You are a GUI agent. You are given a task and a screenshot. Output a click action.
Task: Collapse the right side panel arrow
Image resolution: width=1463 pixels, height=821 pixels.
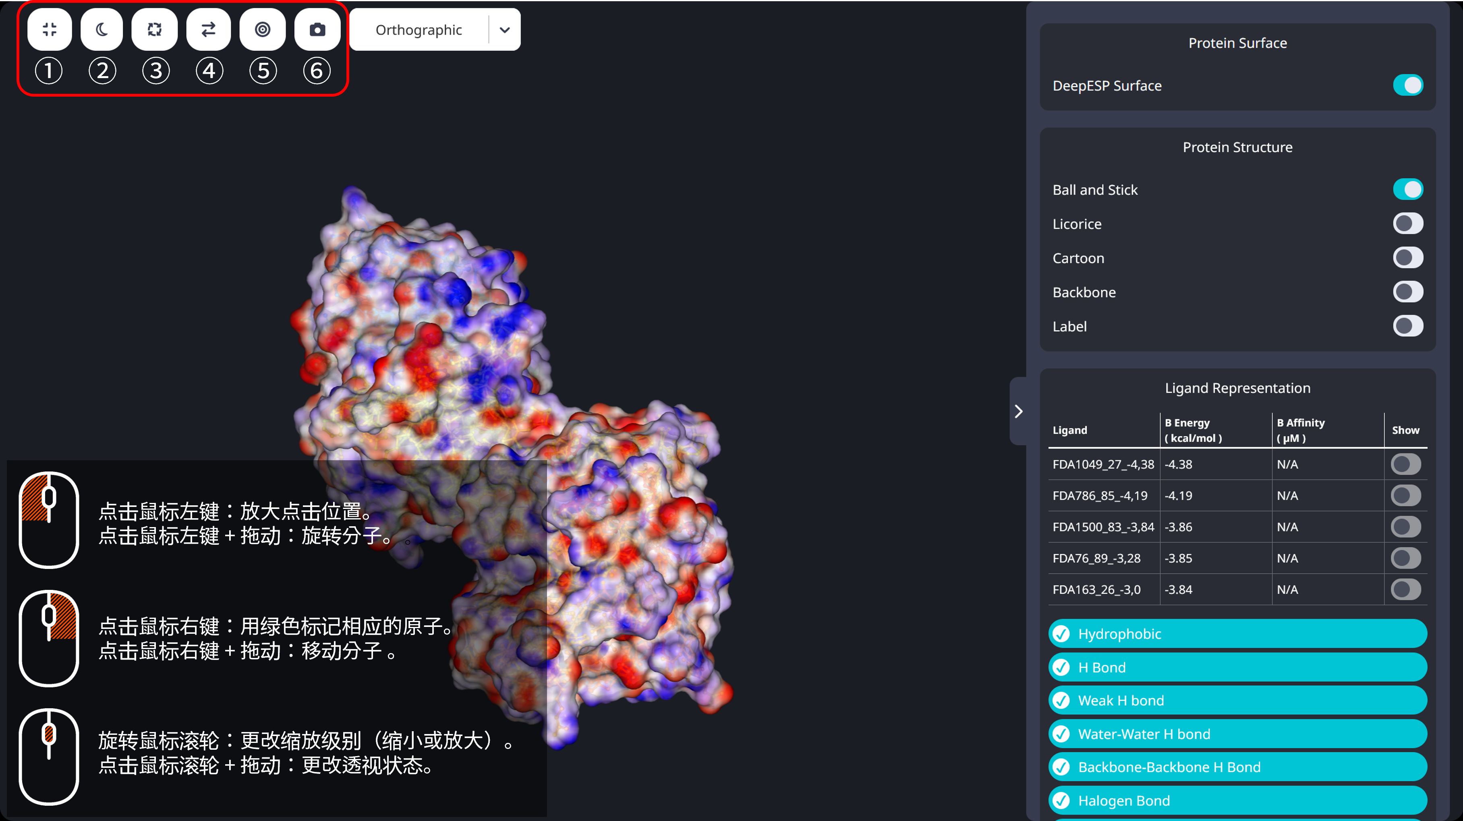[x=1018, y=411]
